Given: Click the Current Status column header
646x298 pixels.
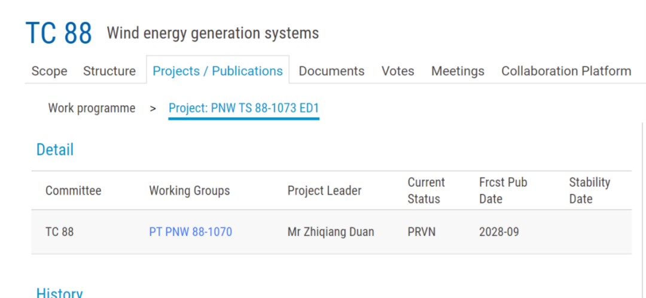Looking at the screenshot, I should 426,191.
